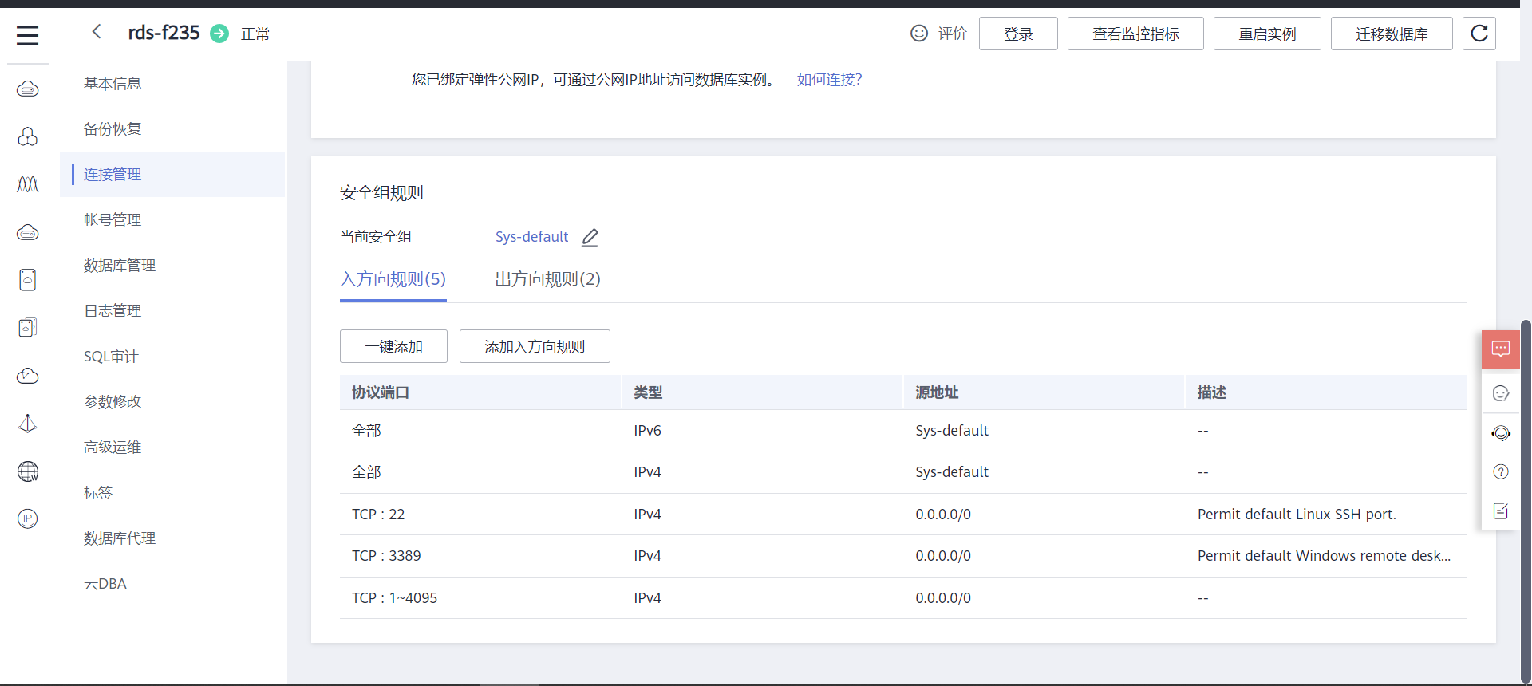The height and width of the screenshot is (686, 1532).
Task: Open the note edit floating icon
Action: pyautogui.click(x=1501, y=511)
